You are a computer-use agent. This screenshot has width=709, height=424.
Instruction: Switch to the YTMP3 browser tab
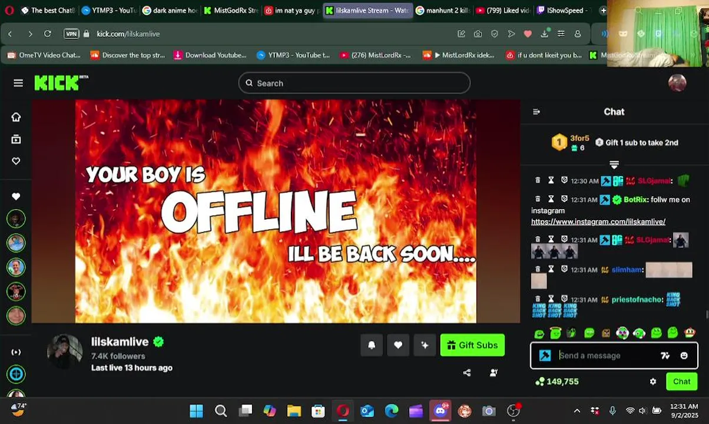click(108, 10)
